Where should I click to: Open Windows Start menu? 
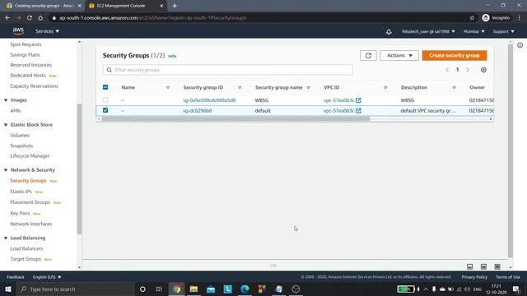click(8, 289)
